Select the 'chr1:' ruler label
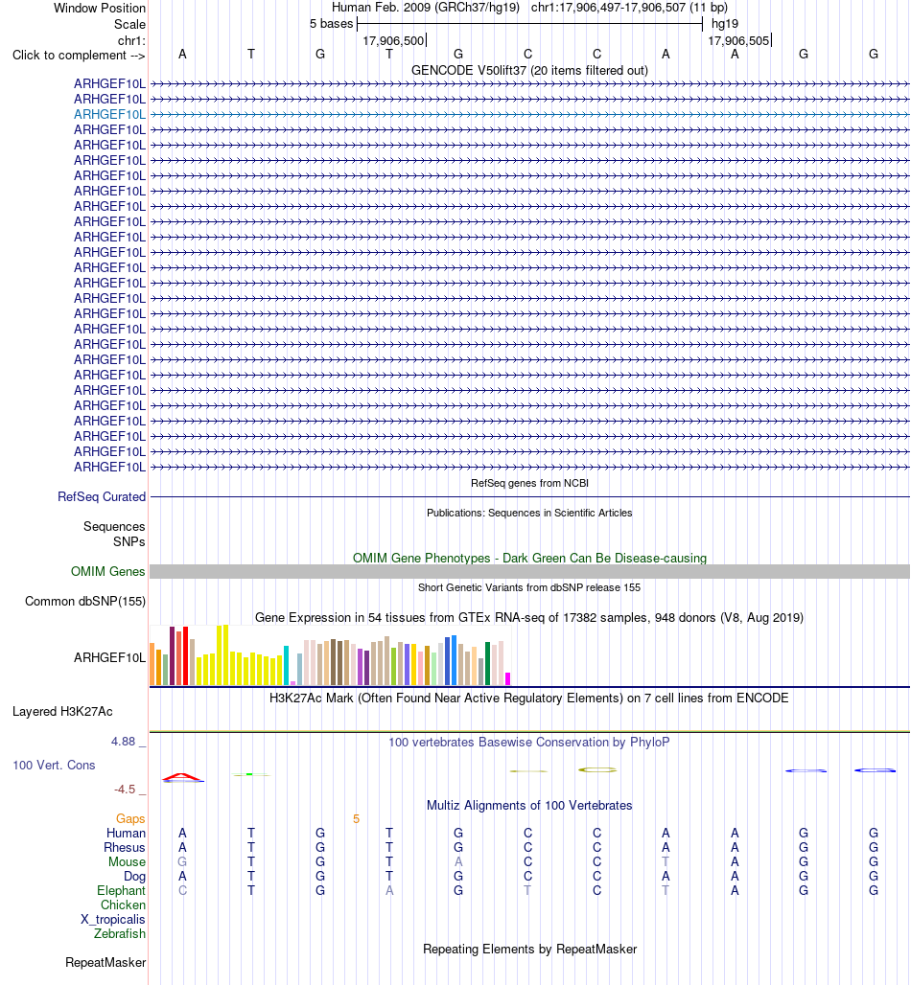The height and width of the screenshot is (985, 911). [x=131, y=41]
